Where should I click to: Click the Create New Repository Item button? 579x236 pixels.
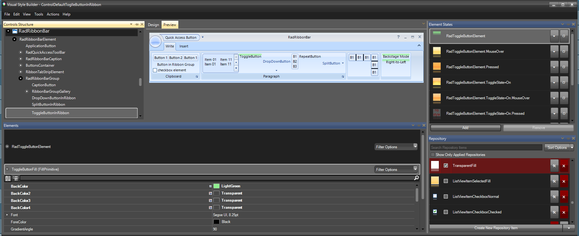pos(496,228)
